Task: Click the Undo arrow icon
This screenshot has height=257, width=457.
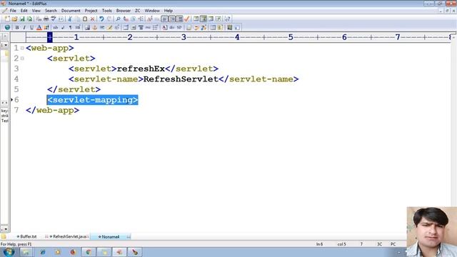Action: tap(101, 19)
